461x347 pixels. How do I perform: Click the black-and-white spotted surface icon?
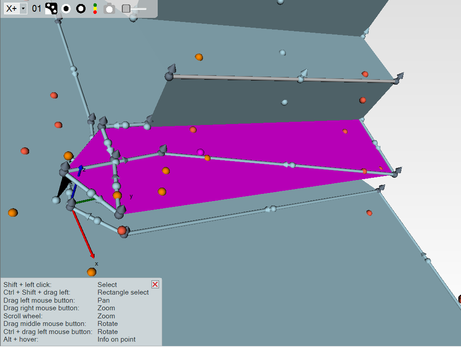pyautogui.click(x=51, y=9)
